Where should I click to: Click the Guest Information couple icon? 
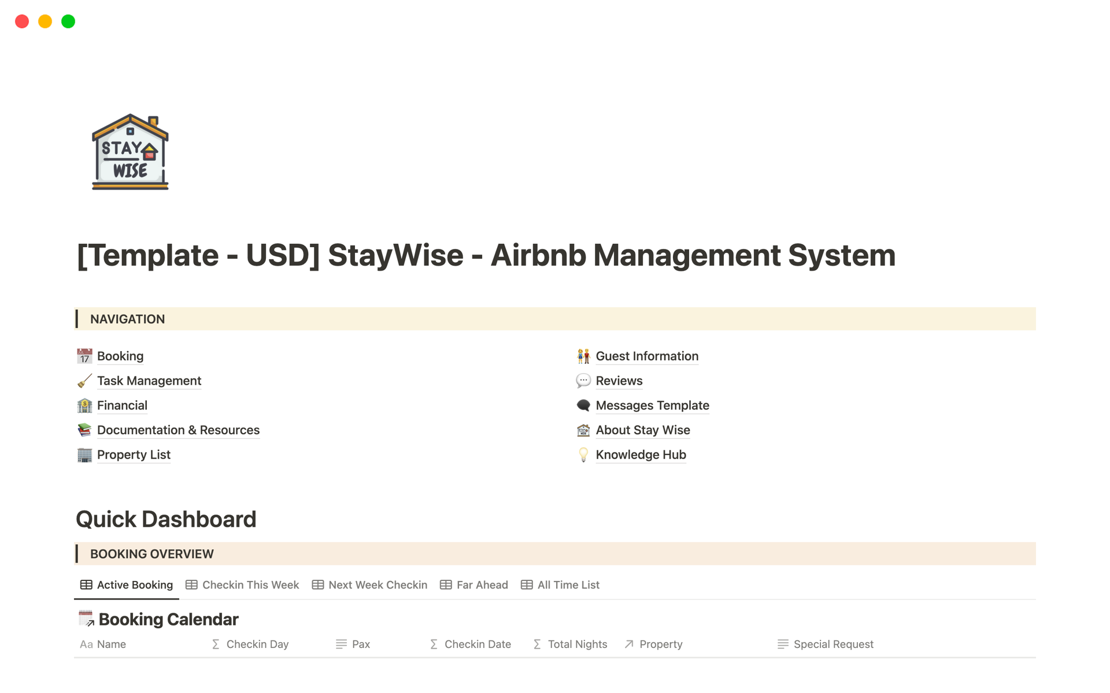583,356
